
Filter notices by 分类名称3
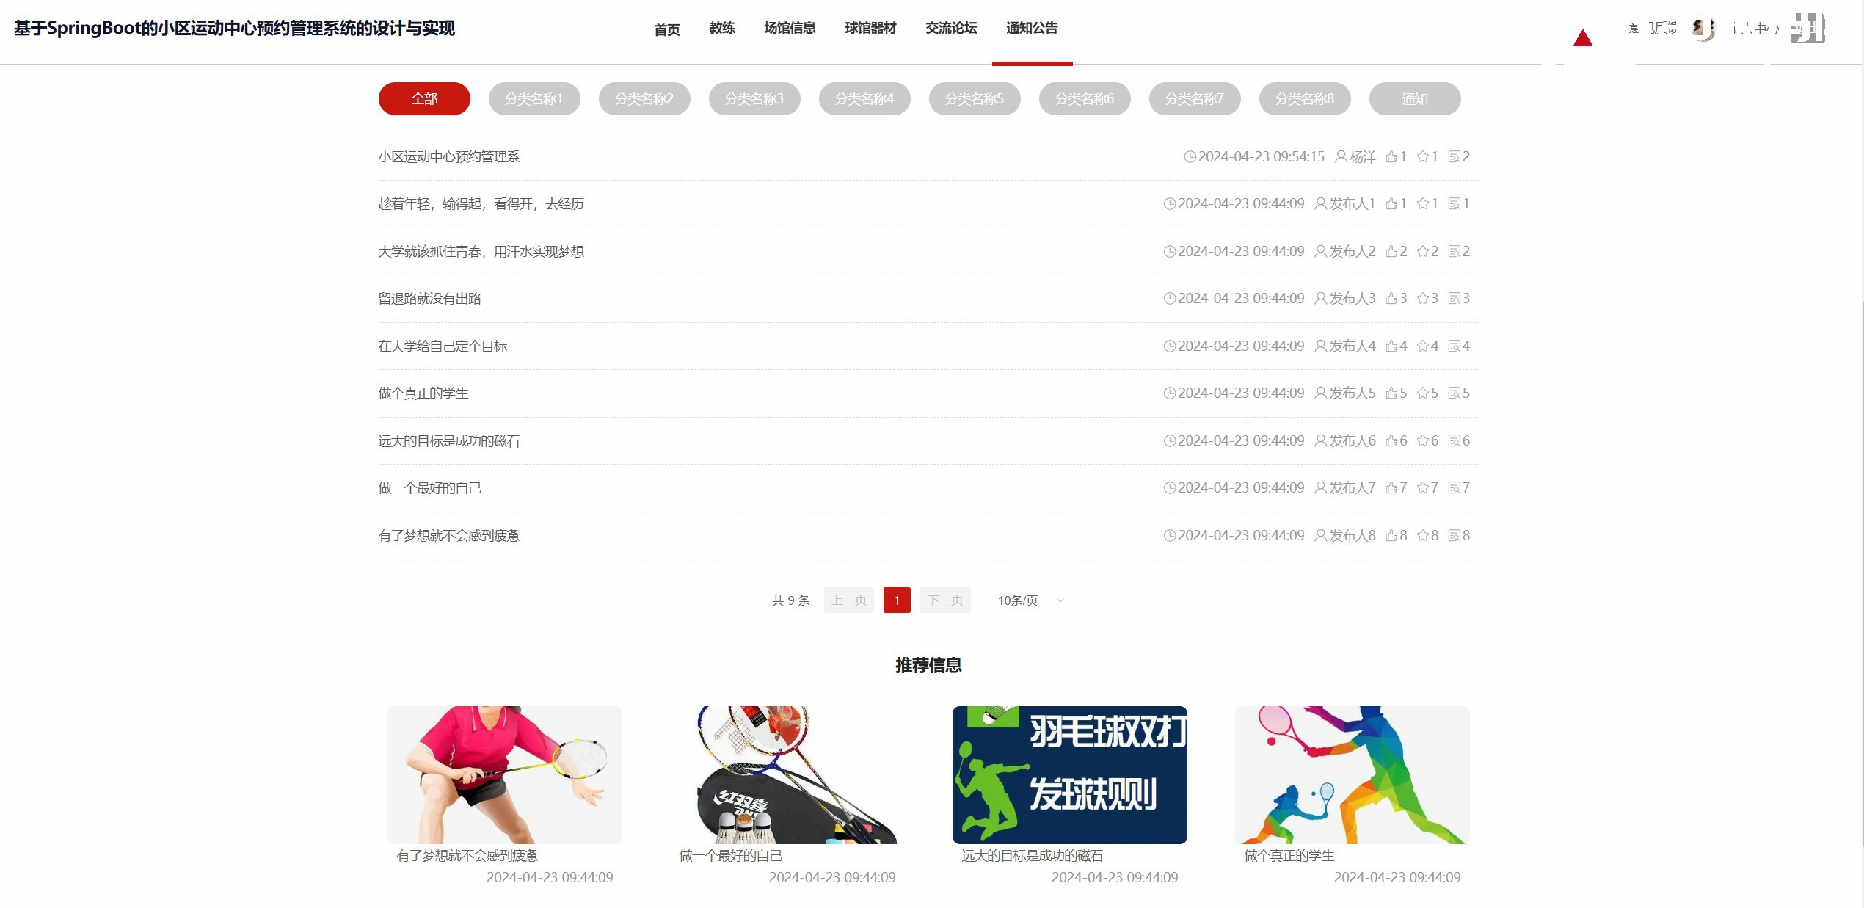754,99
